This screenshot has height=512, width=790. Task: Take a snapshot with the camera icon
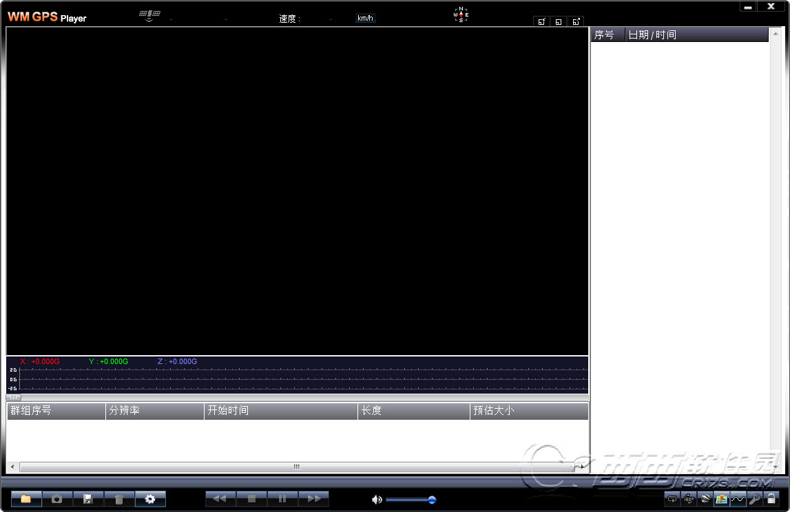pyautogui.click(x=57, y=499)
